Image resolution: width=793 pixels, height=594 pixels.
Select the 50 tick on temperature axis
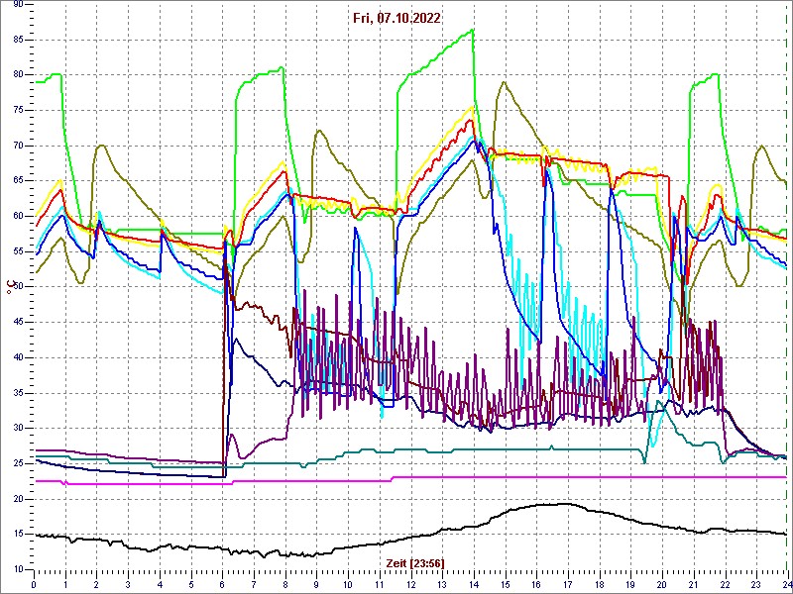coord(18,287)
